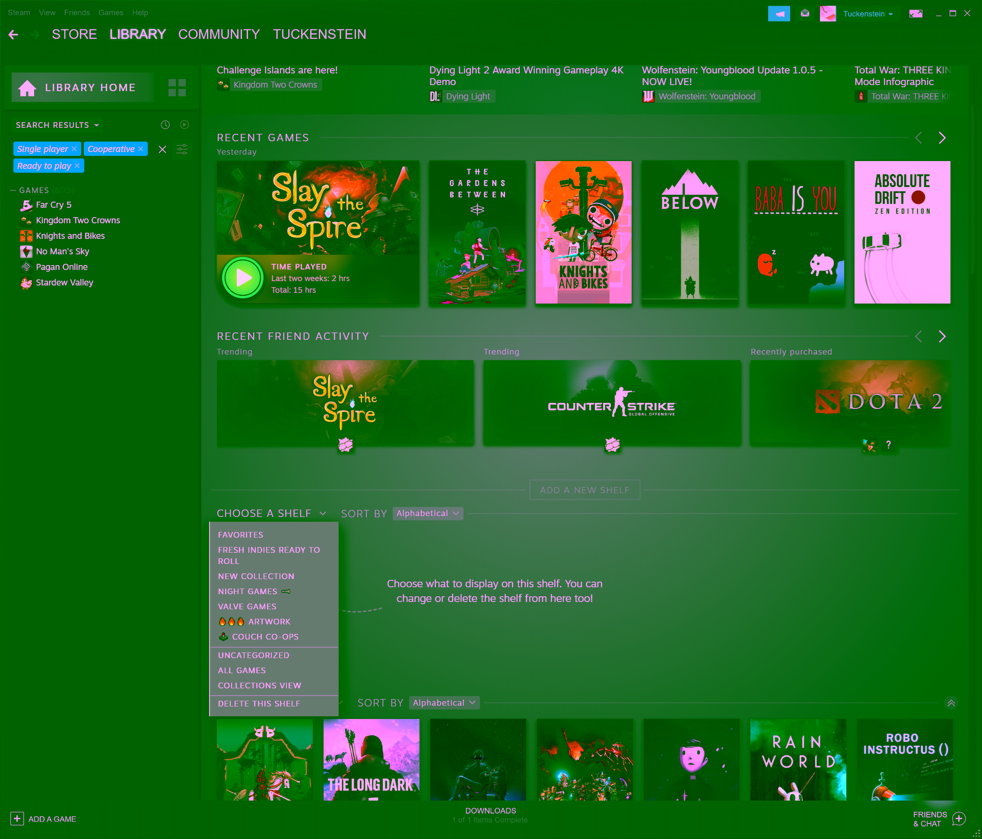Screen dimensions: 982x839
Task: Go to the STORE tab
Action: (74, 35)
